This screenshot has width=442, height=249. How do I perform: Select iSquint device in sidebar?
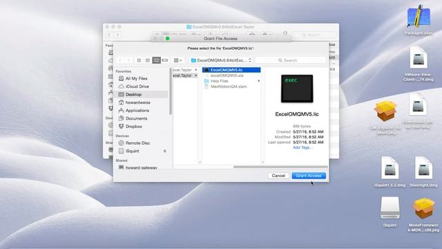[x=132, y=151]
